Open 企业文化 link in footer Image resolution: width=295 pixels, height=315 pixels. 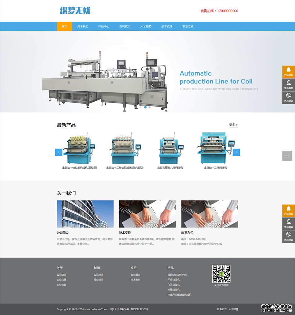pyautogui.click(x=61, y=280)
